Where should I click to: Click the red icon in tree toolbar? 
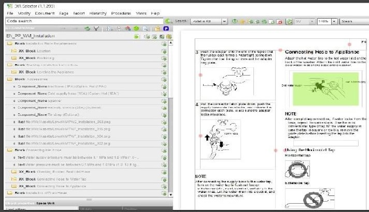pyautogui.click(x=128, y=28)
